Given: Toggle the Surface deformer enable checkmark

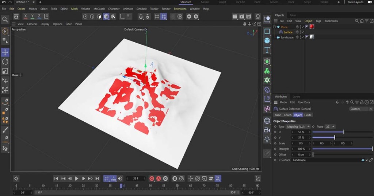Looking at the screenshot, I should [x=303, y=32].
